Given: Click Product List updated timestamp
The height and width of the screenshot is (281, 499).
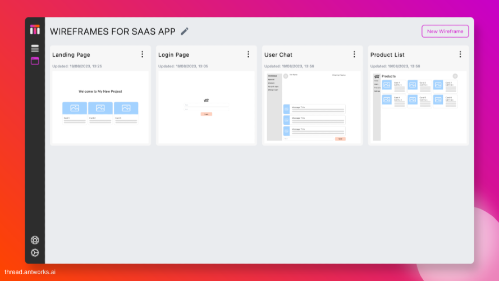Looking at the screenshot, I should pyautogui.click(x=395, y=66).
